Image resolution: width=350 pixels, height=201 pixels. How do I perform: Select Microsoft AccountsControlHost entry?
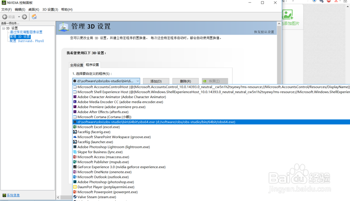click(x=211, y=87)
